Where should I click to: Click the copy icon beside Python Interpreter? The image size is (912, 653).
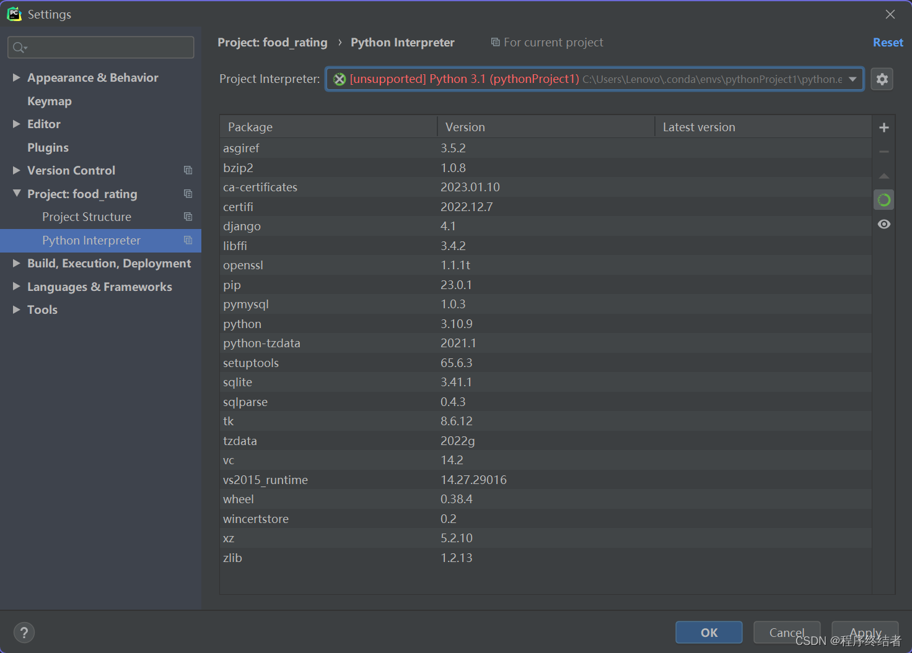pyautogui.click(x=188, y=240)
